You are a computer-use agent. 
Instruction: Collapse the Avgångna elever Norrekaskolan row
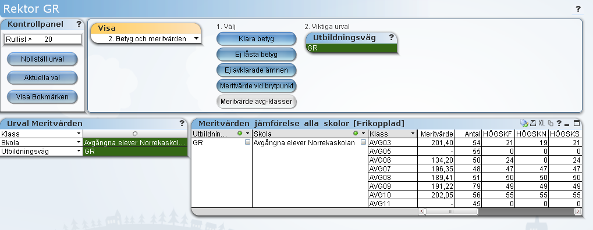(x=364, y=142)
